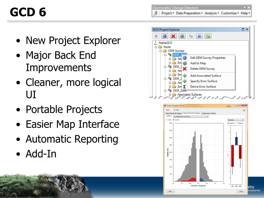Click the Inputs folder icon
This screenshot has width=264, height=198.
click(x=160, y=47)
